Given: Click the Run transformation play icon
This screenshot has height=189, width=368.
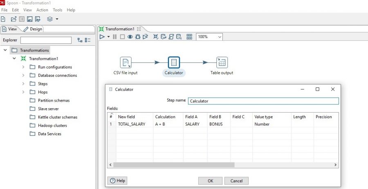Looking at the screenshot, I should tap(102, 37).
